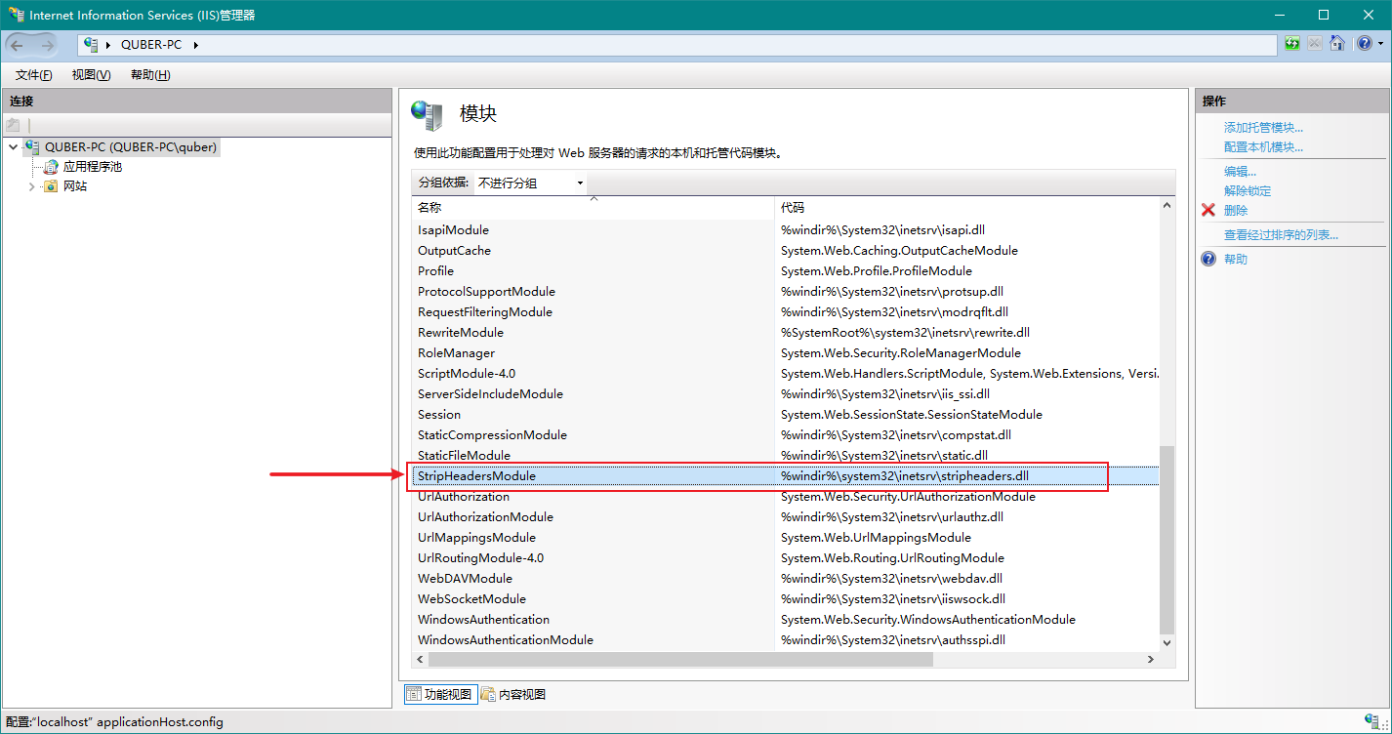Open the 分组依据 grouping dropdown
1392x734 pixels.
530,183
